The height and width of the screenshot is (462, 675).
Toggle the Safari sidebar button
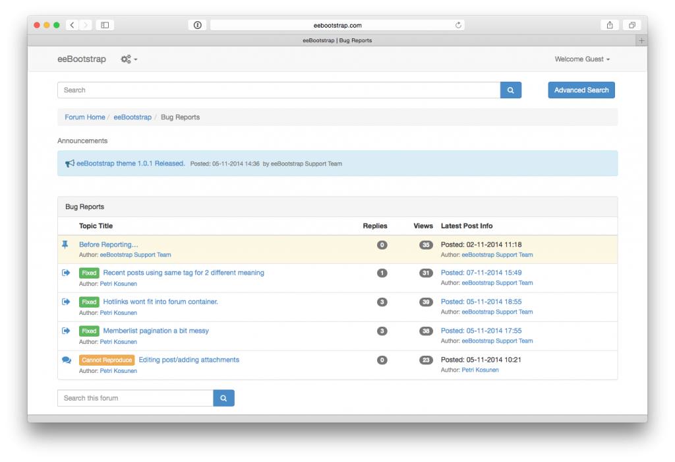coord(105,25)
